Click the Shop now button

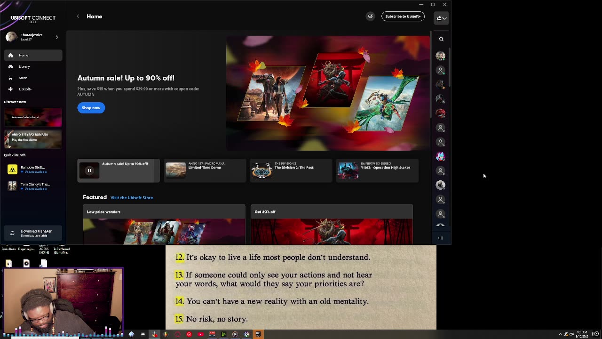coord(91,108)
